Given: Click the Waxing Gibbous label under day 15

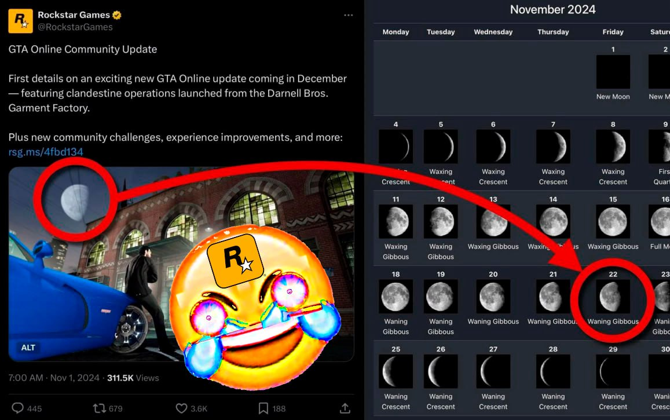Looking at the screenshot, I should coord(613,247).
